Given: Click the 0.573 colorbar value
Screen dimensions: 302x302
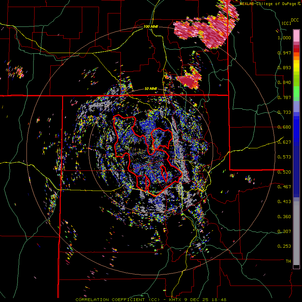Looking at the screenshot, I should [x=284, y=157].
